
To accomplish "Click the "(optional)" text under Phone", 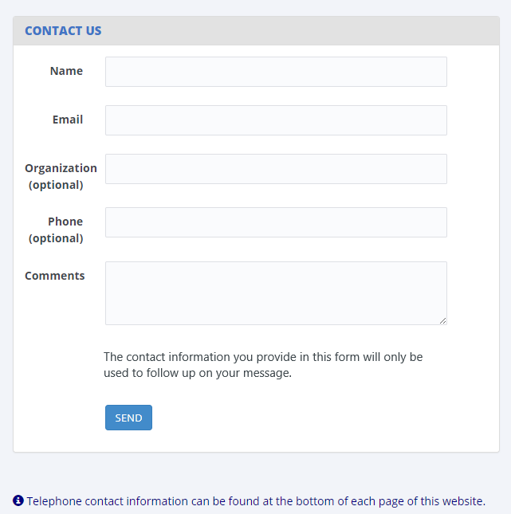I will click(56, 238).
